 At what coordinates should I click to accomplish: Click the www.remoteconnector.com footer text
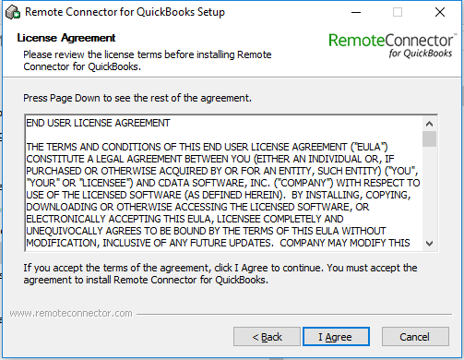(71, 313)
